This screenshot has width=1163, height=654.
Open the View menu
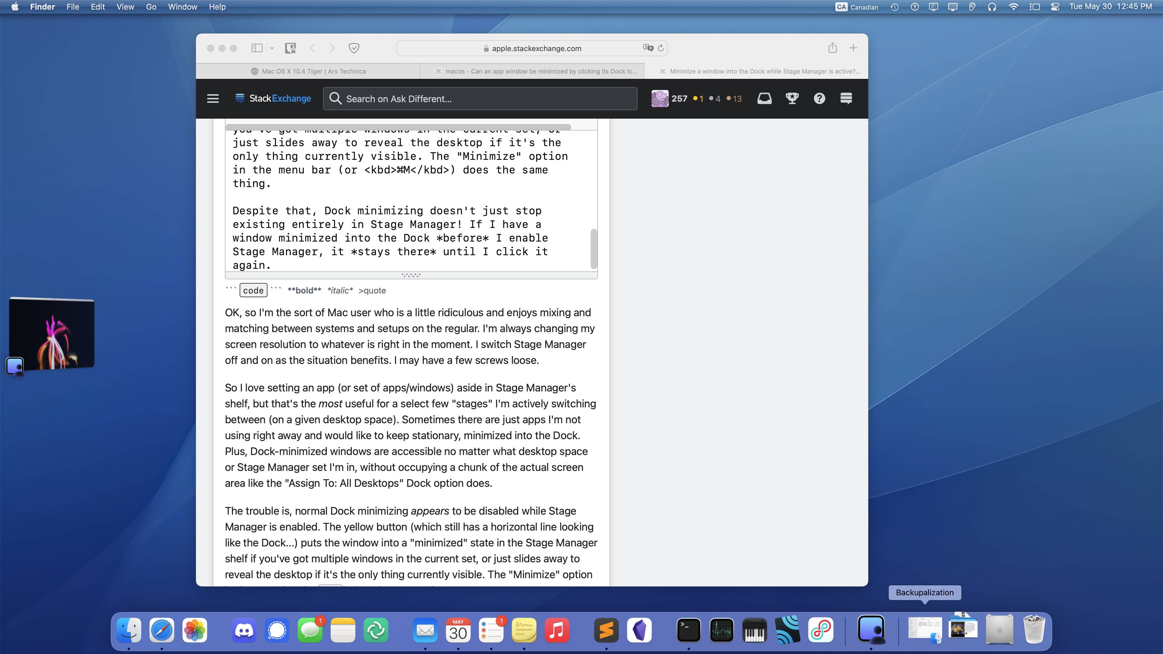pos(125,7)
